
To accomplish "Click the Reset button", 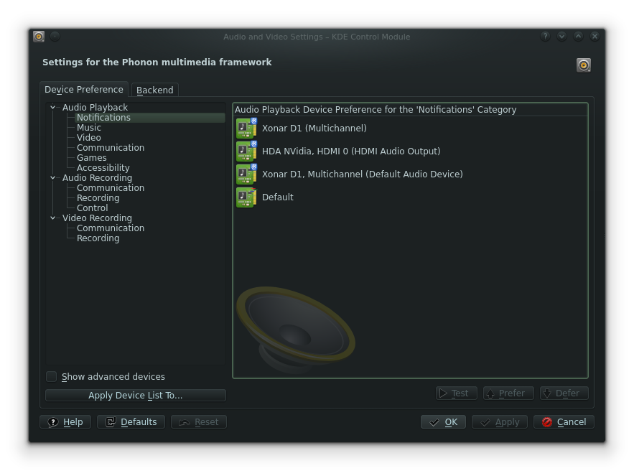I will click(x=199, y=422).
